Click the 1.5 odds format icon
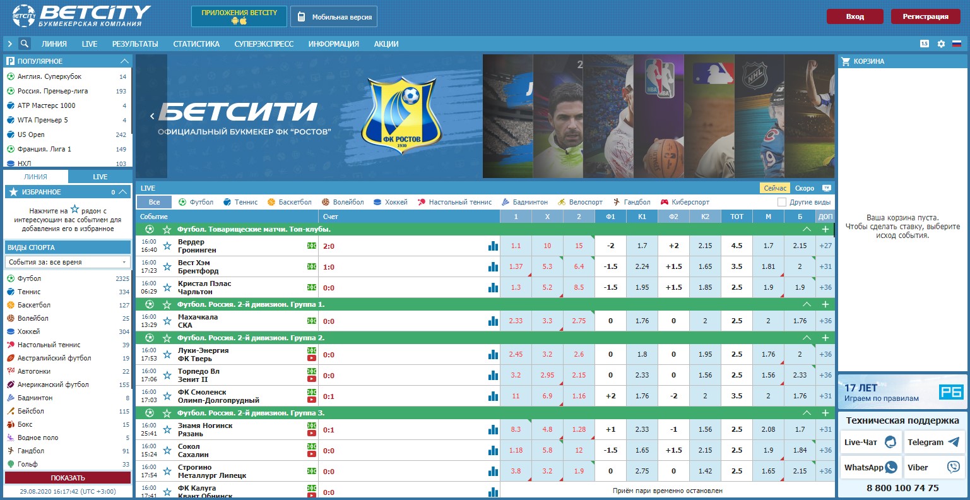Screen dimensions: 970x500 pyautogui.click(x=925, y=44)
